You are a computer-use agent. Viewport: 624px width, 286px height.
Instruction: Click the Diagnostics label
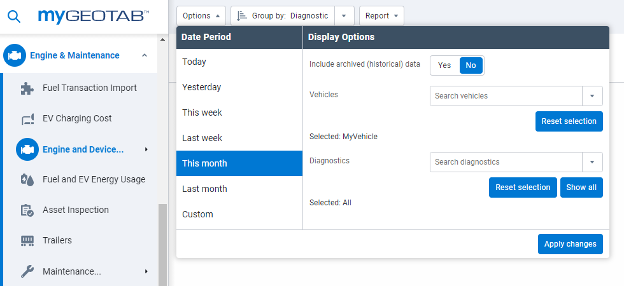(330, 160)
